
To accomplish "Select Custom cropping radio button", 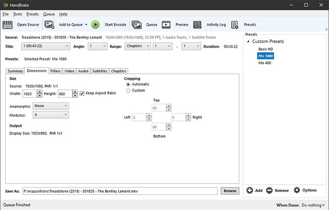I will click(x=128, y=91).
